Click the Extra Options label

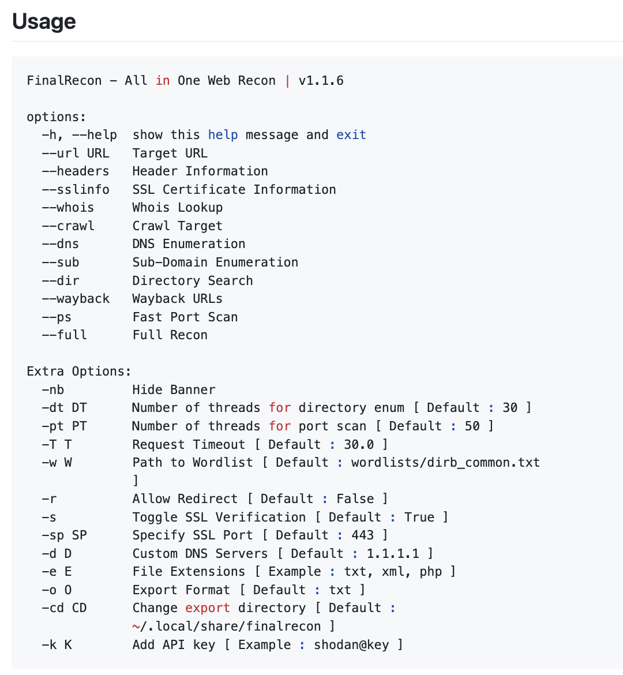(79, 371)
